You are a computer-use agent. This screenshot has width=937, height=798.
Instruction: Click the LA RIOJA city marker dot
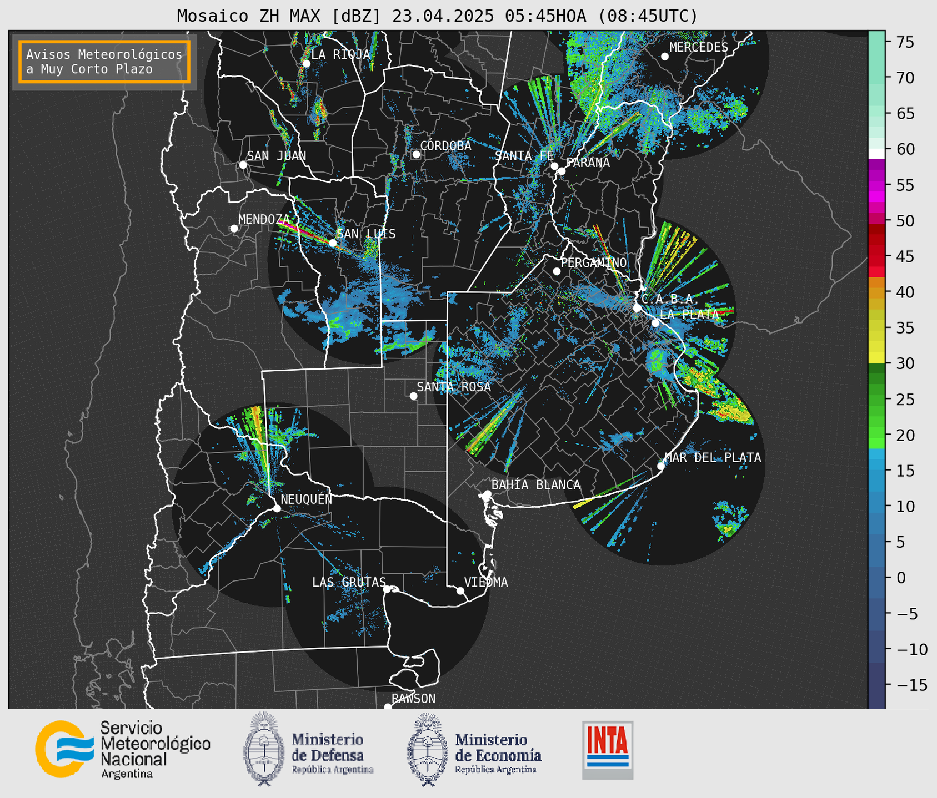306,64
